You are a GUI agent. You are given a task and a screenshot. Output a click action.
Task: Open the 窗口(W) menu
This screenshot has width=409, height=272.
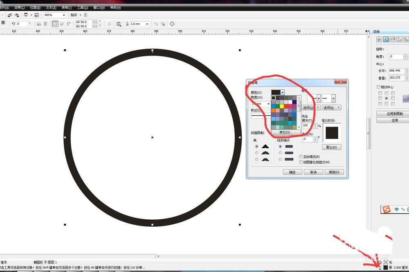pos(99,7)
